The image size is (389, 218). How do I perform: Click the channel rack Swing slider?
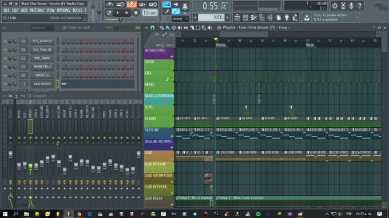[116, 28]
